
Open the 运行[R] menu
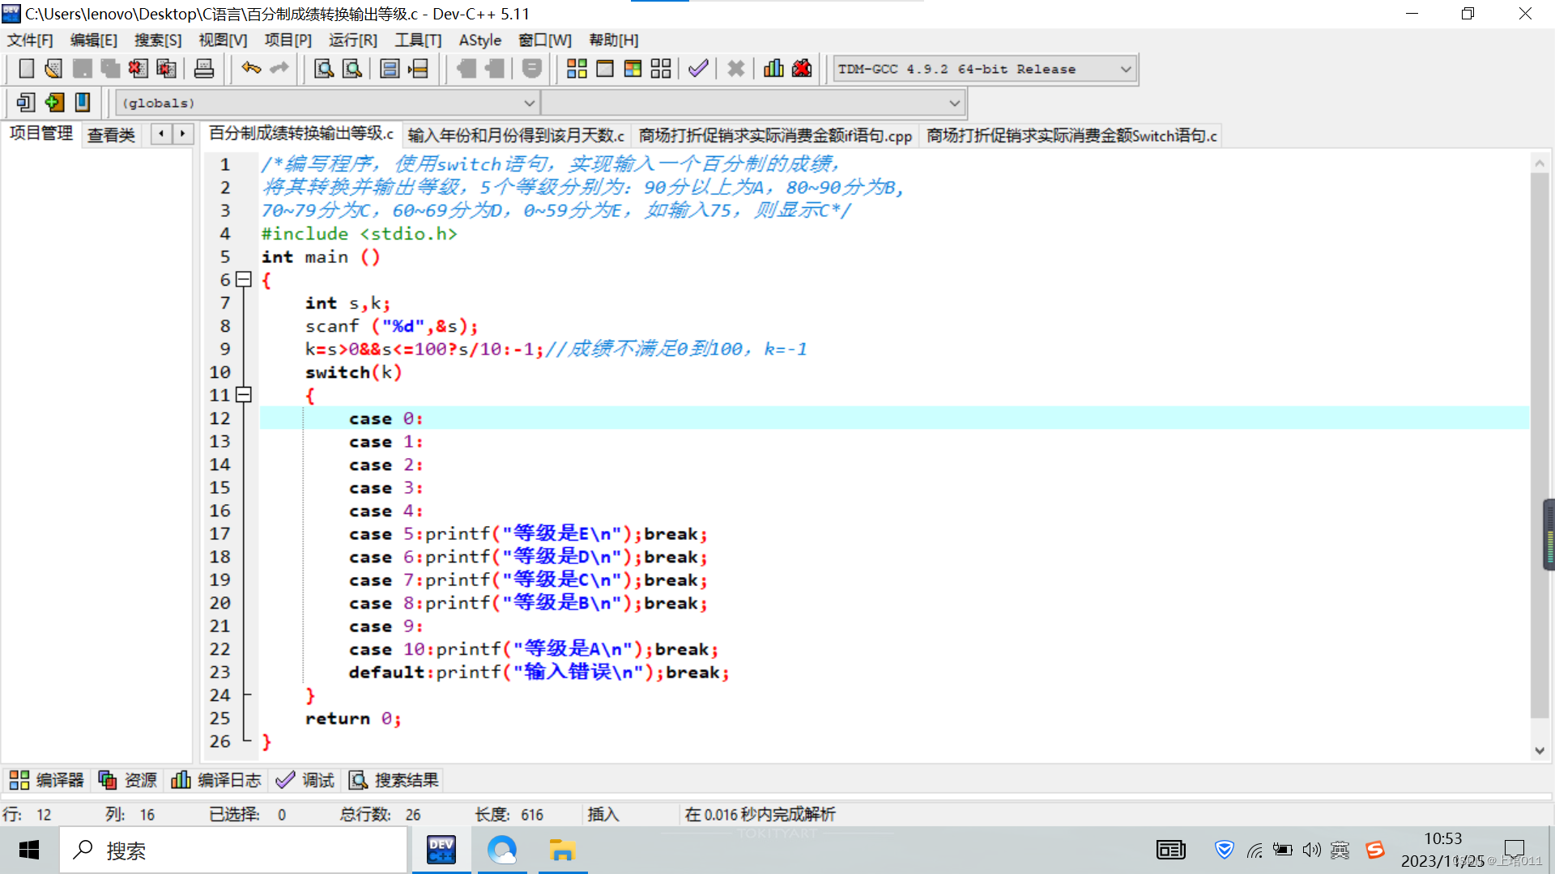[352, 40]
